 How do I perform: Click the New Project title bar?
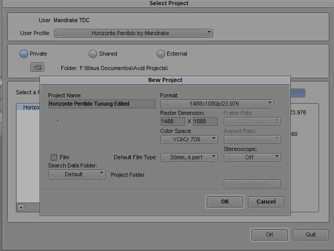[165, 80]
